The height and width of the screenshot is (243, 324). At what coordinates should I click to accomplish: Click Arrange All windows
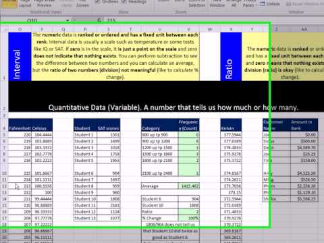point(234,3)
